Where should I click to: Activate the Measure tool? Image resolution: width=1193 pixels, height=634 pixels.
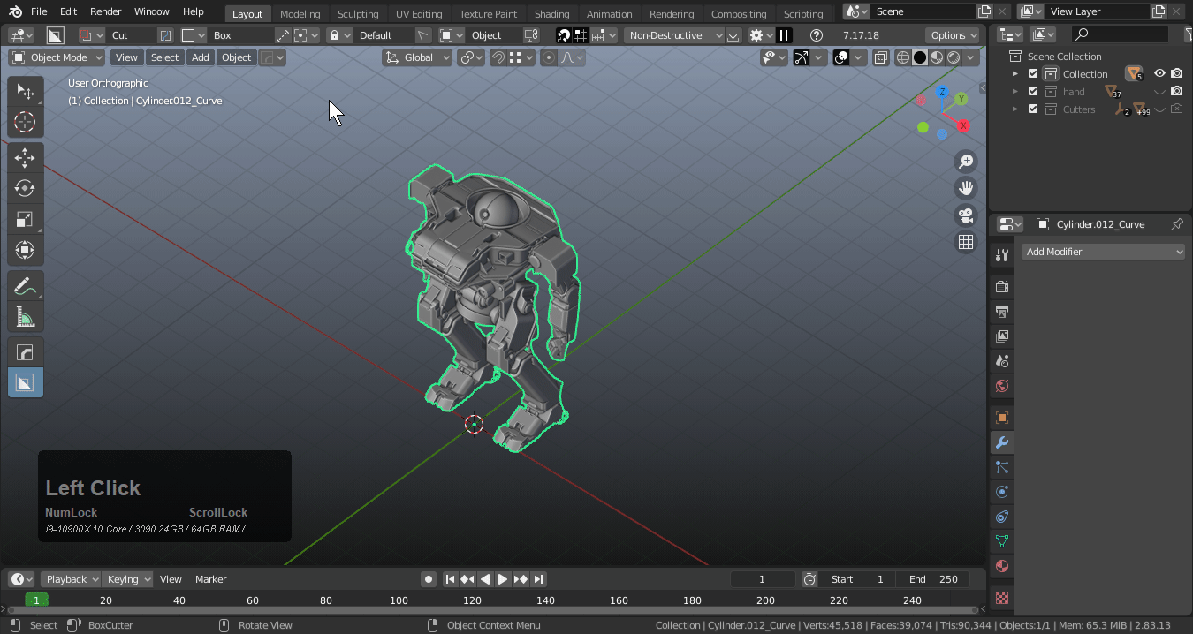(x=25, y=316)
